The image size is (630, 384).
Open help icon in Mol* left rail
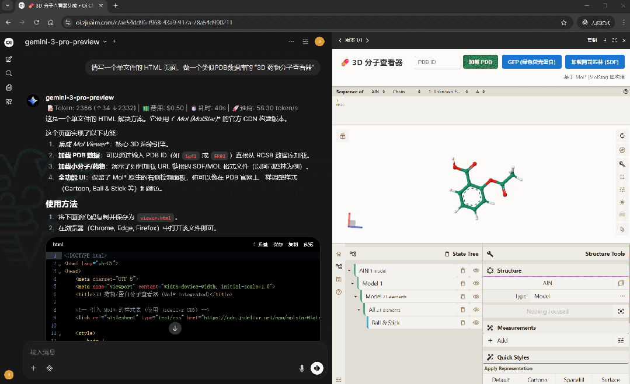[339, 292]
